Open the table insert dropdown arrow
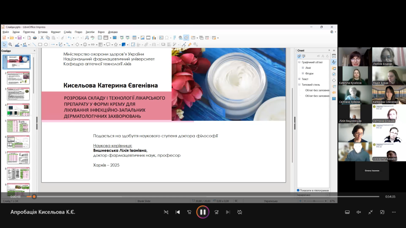 [138, 38]
